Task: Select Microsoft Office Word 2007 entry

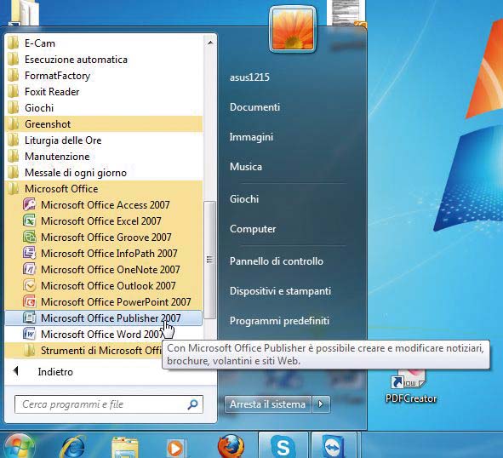Action: 104,334
